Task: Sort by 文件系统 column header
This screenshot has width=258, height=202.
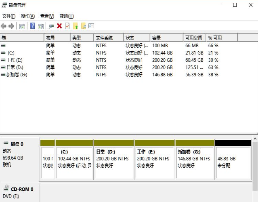Action: tap(108, 38)
